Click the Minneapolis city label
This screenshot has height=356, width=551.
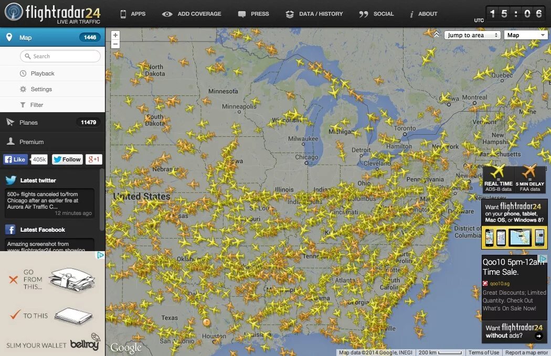[x=239, y=106]
